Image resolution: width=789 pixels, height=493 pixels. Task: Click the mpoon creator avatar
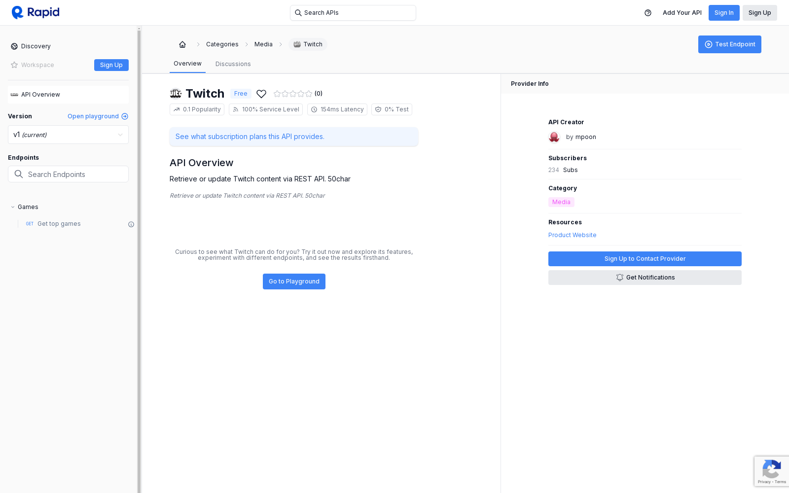point(554,137)
